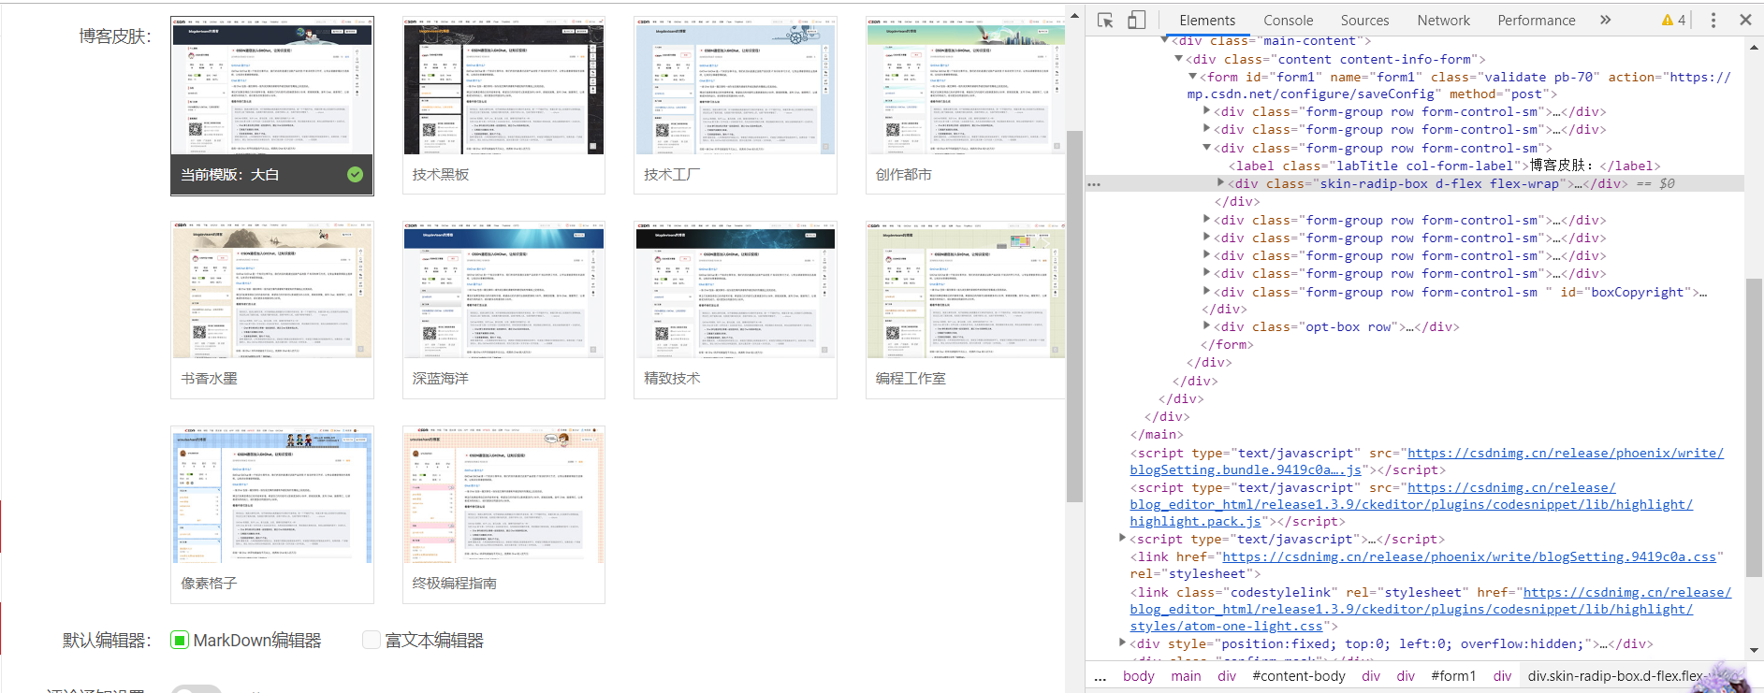Open atom-one-light.css stylesheet link

pyautogui.click(x=1431, y=609)
